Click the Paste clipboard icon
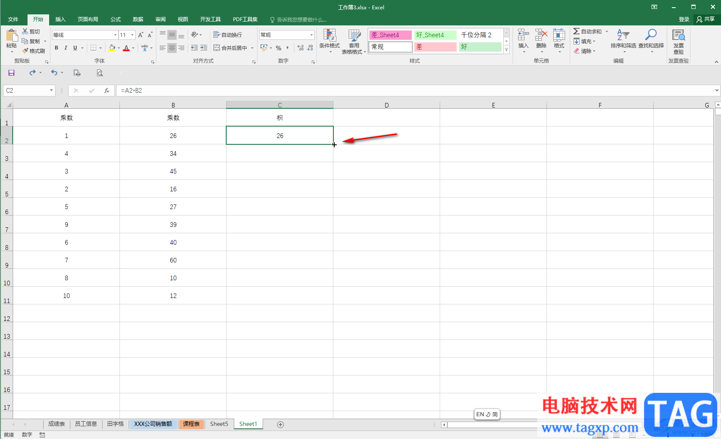This screenshot has width=721, height=439. 11,36
